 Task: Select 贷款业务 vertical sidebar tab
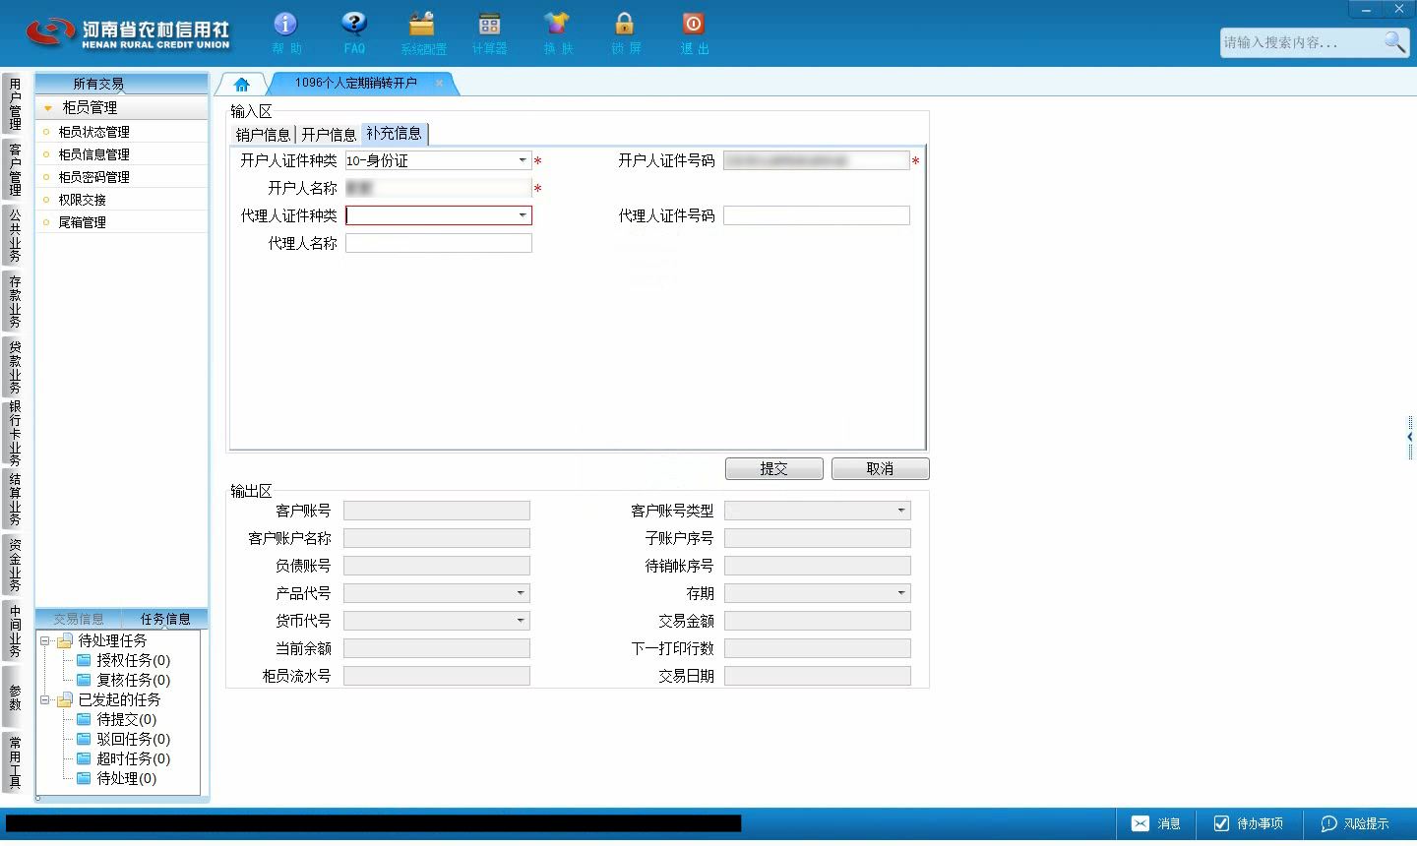point(14,367)
